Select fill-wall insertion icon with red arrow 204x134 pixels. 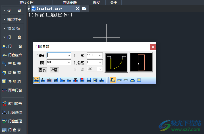[x=82, y=80]
